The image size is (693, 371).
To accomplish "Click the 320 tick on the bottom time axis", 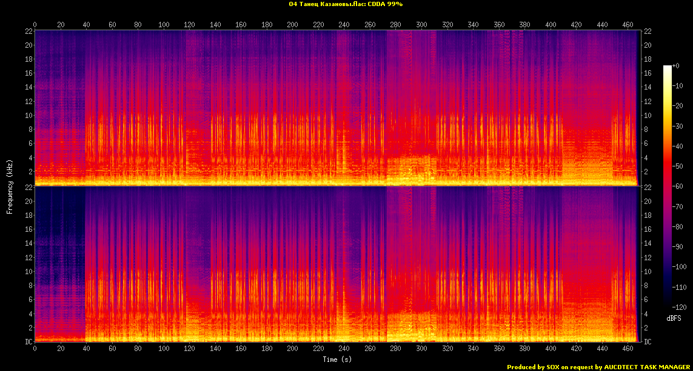I will coord(447,349).
